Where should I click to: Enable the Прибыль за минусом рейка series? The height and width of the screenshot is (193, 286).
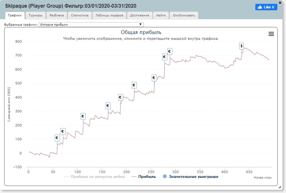[x=94, y=177]
